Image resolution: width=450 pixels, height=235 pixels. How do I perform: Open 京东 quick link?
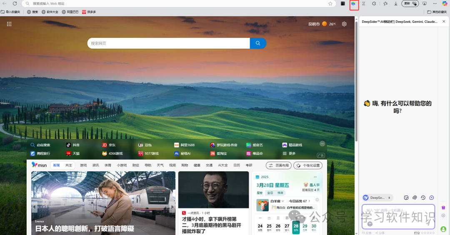(x=109, y=145)
